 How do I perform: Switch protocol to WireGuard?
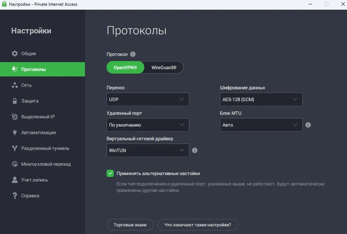point(164,67)
